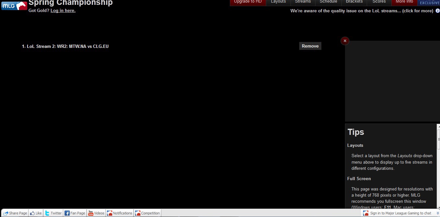Click the Like thumbs-up toolbar button
Image resolution: width=440 pixels, height=217 pixels.
36,213
